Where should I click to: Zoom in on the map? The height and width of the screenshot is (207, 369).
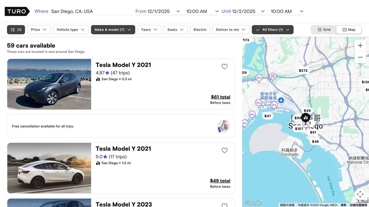point(360,46)
